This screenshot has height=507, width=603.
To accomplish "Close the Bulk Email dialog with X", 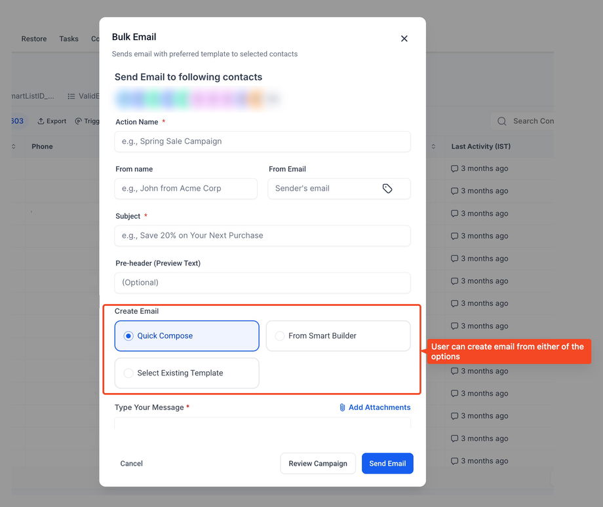I will tap(404, 39).
